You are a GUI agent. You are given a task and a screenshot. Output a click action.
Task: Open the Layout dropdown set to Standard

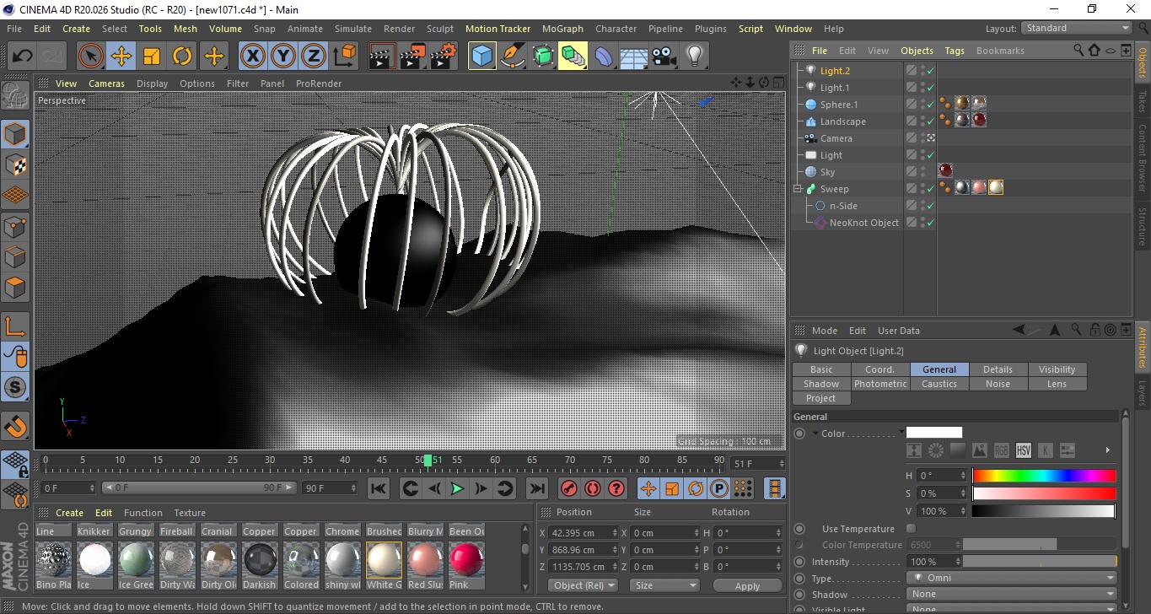click(x=1077, y=28)
